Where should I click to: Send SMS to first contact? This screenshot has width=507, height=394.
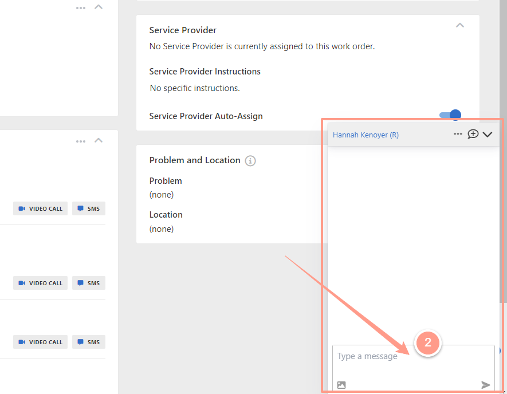(89, 208)
